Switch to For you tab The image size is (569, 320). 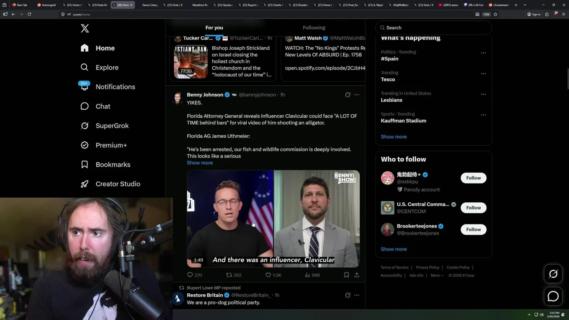tap(214, 28)
